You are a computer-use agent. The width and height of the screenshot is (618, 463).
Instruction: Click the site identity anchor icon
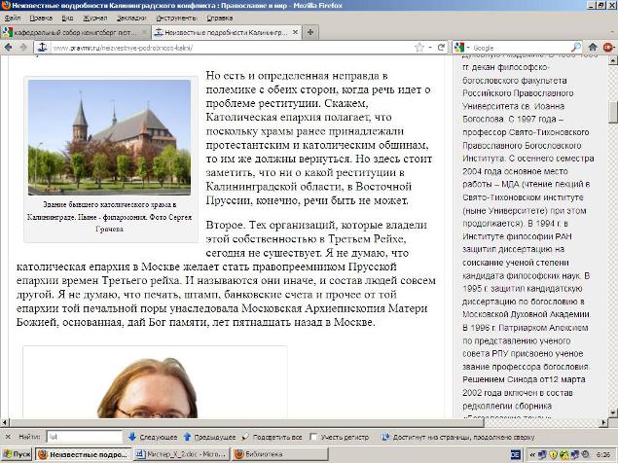click(x=42, y=48)
